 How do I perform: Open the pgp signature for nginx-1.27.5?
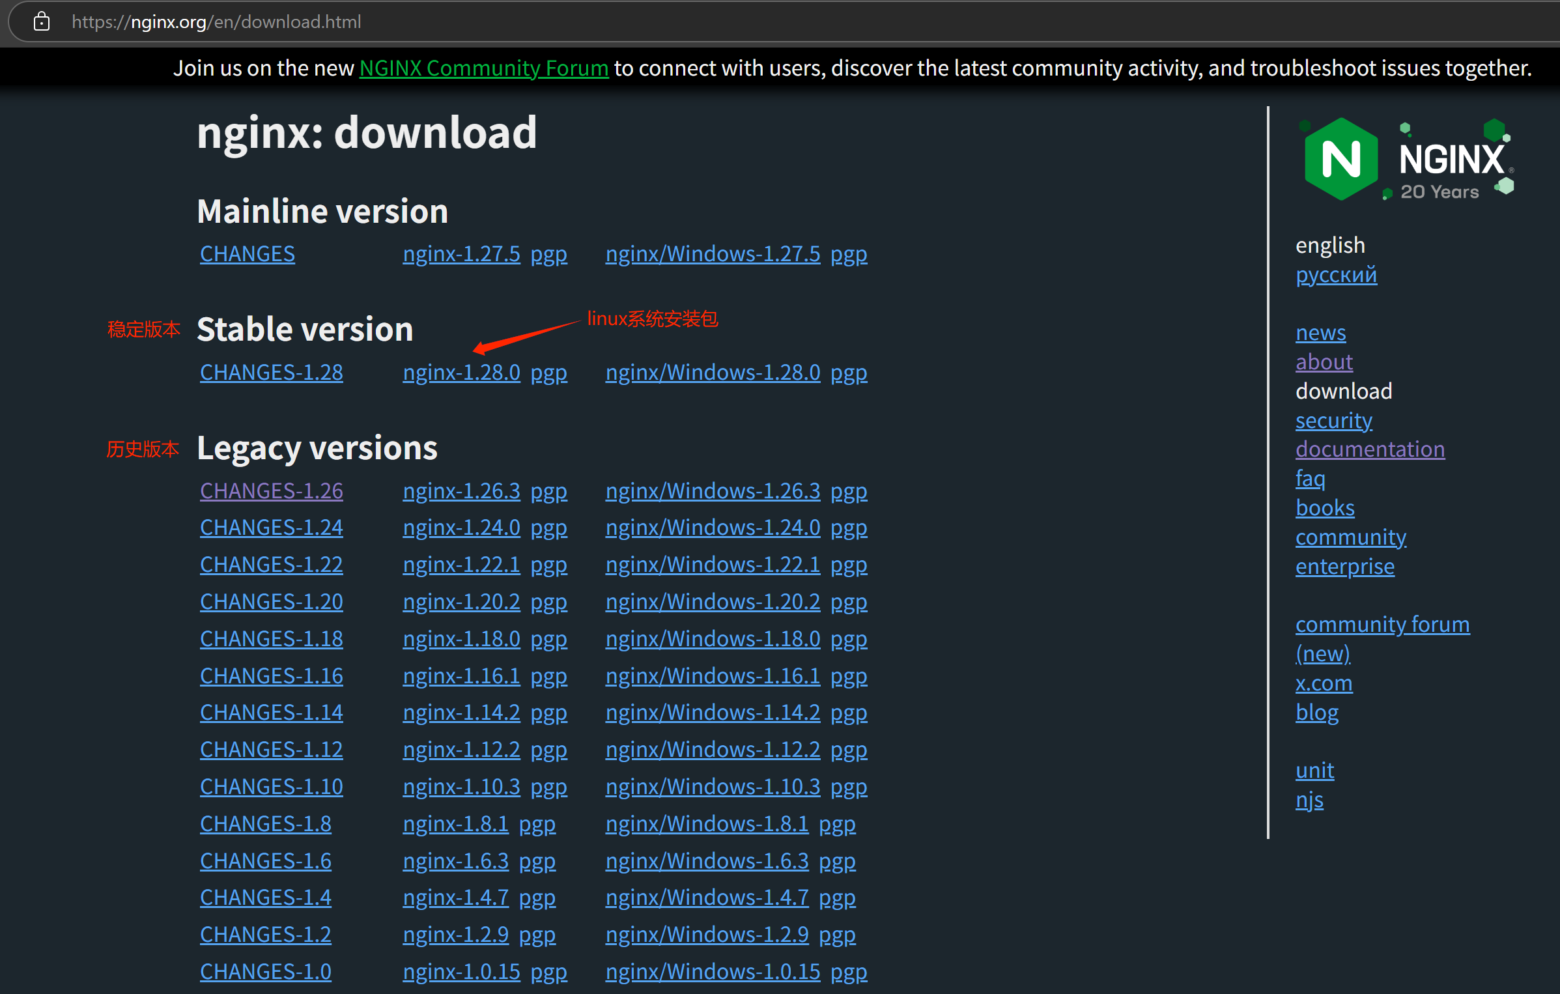(548, 254)
